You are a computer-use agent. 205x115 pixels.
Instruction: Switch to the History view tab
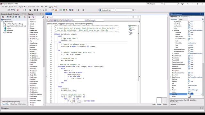pyautogui.click(x=165, y=104)
